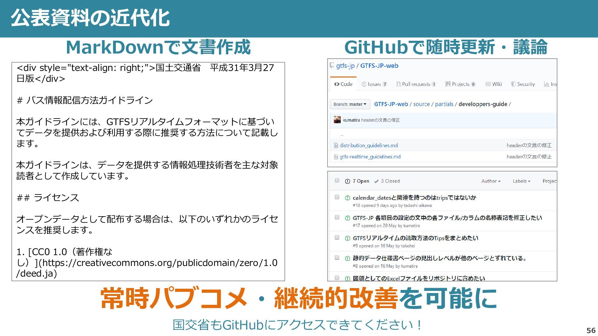
Task: Click the repository book icon beside gtfs-jp
Action: (x=332, y=66)
